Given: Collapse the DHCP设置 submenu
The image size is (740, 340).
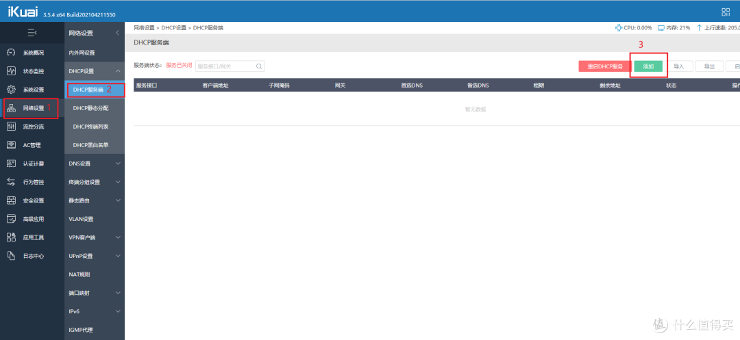Looking at the screenshot, I should point(118,71).
